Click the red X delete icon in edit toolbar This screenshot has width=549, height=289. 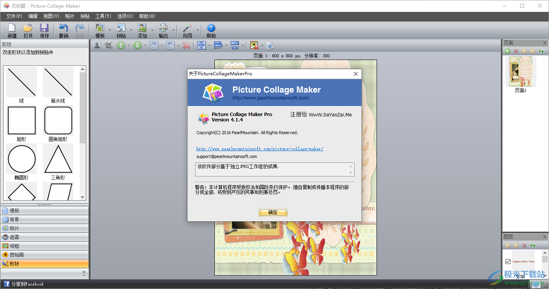pyautogui.click(x=186, y=45)
